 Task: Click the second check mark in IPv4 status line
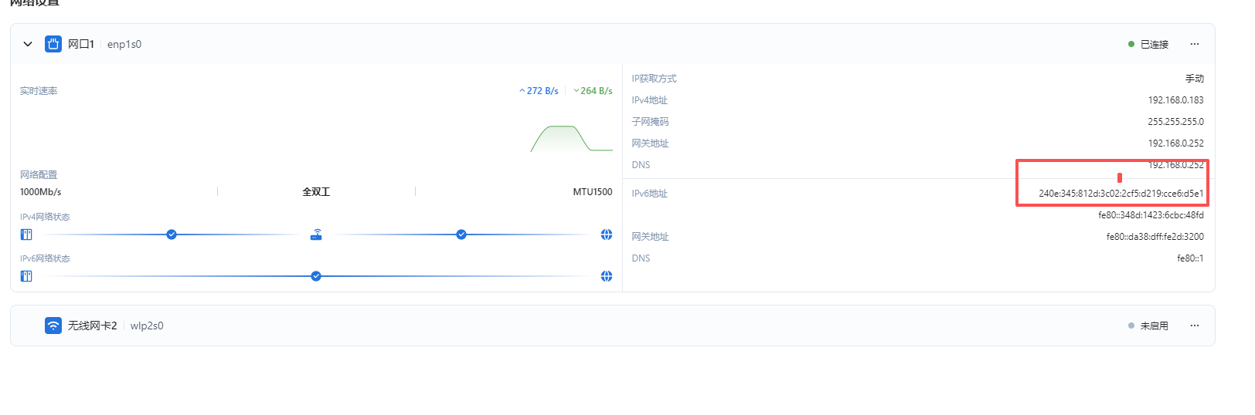coord(461,234)
